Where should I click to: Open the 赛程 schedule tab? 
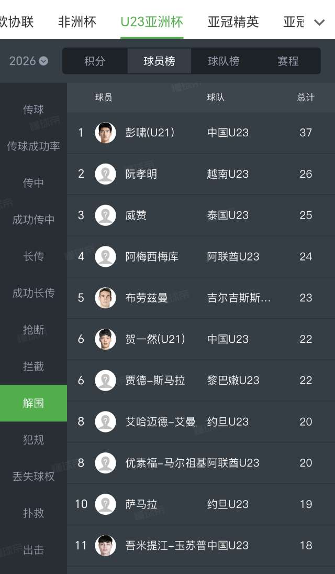click(288, 61)
